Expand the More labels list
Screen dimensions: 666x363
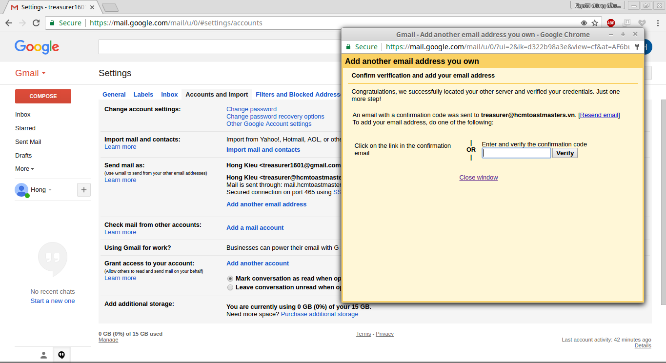pos(24,169)
